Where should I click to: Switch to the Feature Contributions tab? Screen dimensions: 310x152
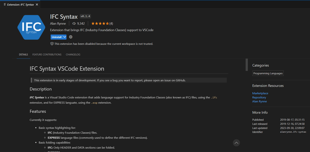point(47,54)
